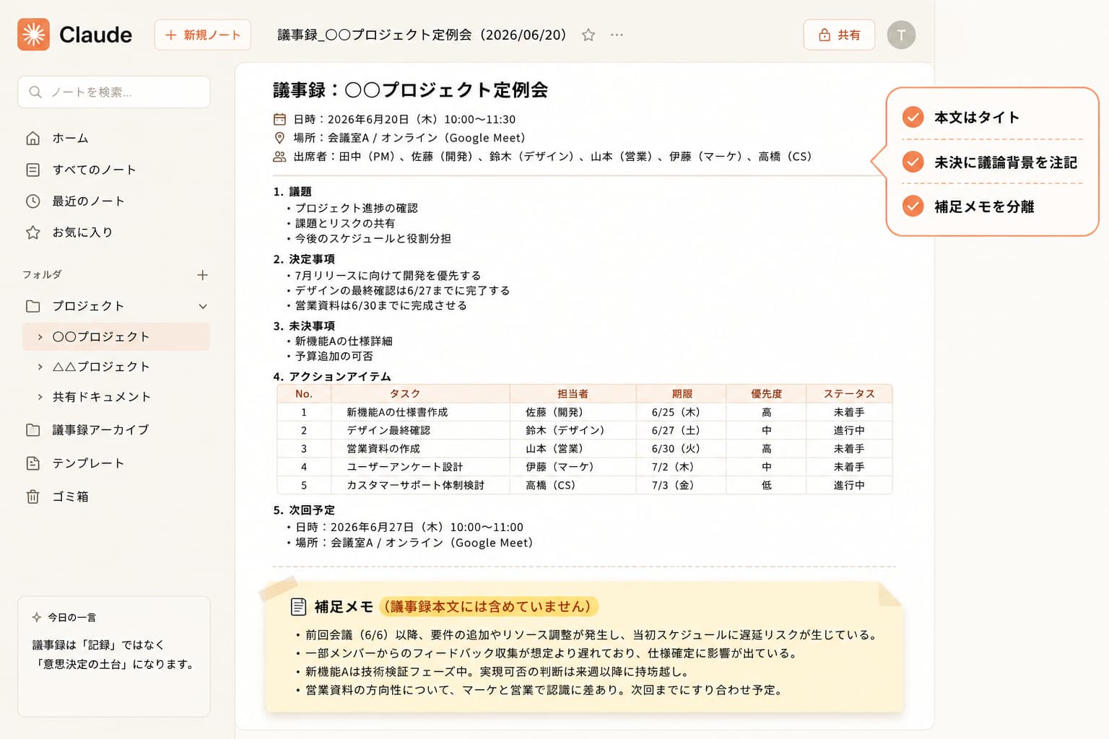
Task: Click the 期限 column header
Action: (682, 393)
